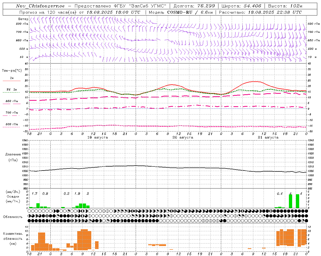This screenshot has height=256, width=321.
Task: Click the station name Nov_Chistoozernoe
Action: click(40, 6)
